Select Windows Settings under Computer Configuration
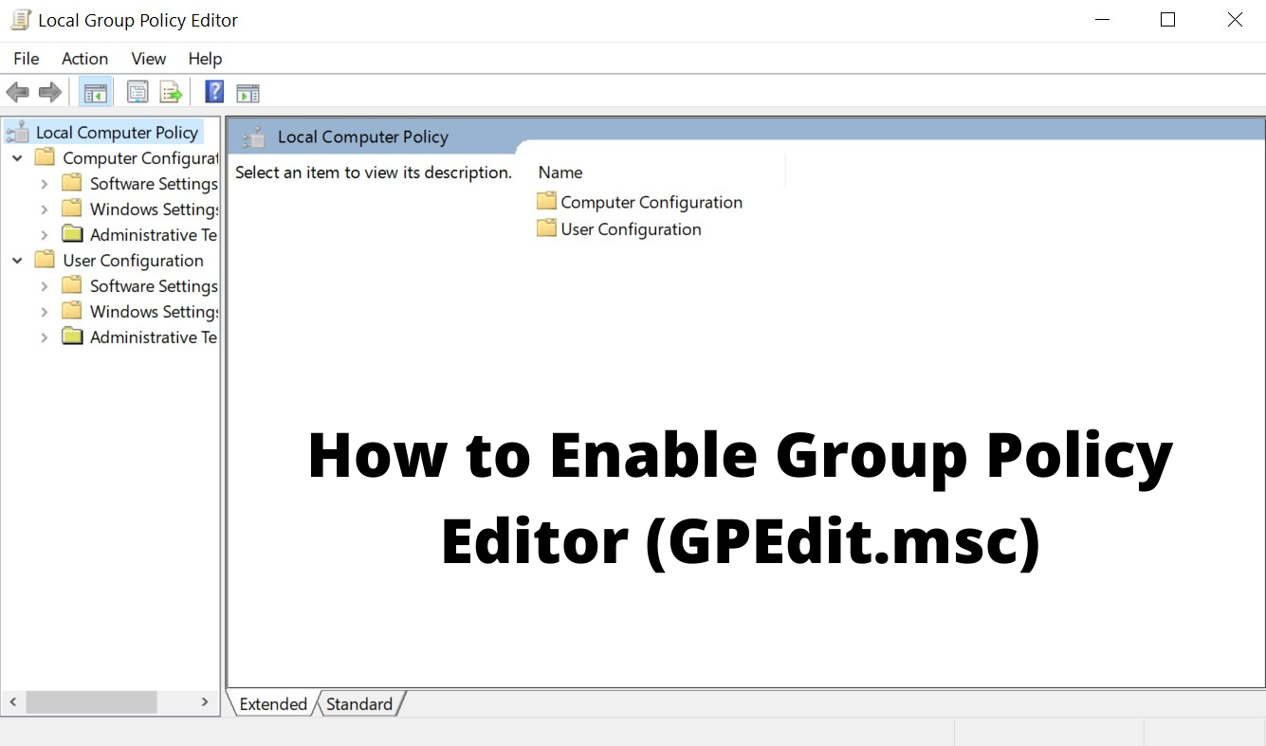Image resolution: width=1266 pixels, height=746 pixels. click(x=154, y=209)
